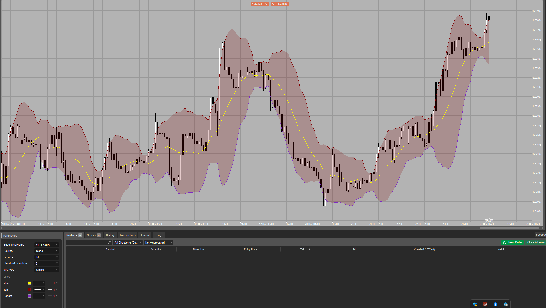Click the sell price button 1.3383
This screenshot has height=308, width=546.
click(260, 4)
